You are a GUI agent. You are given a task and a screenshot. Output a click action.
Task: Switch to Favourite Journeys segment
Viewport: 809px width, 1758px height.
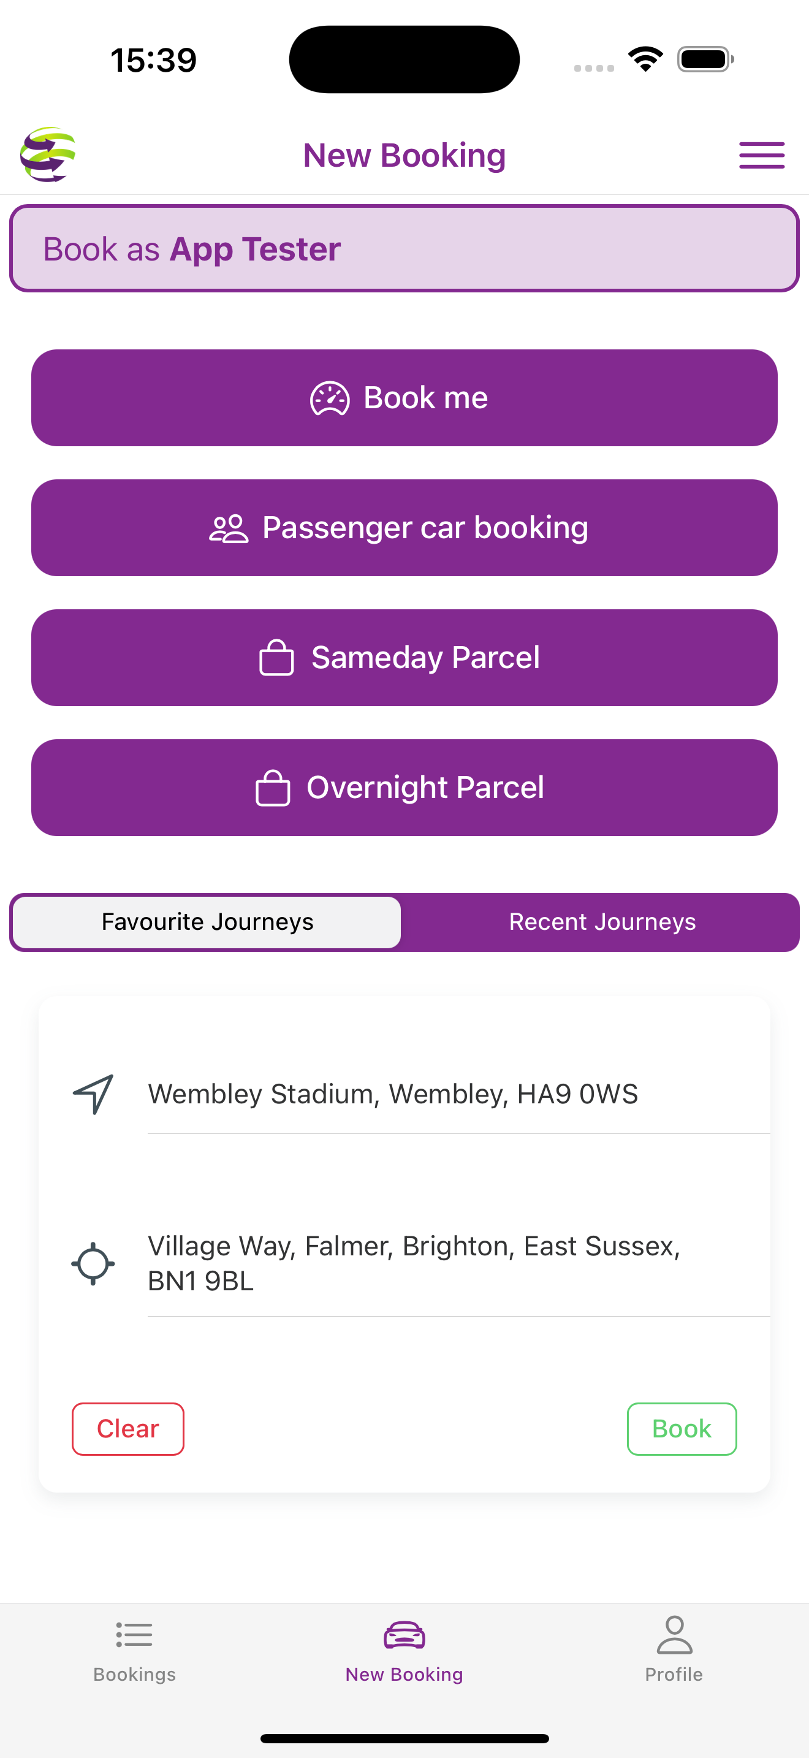[x=207, y=922]
